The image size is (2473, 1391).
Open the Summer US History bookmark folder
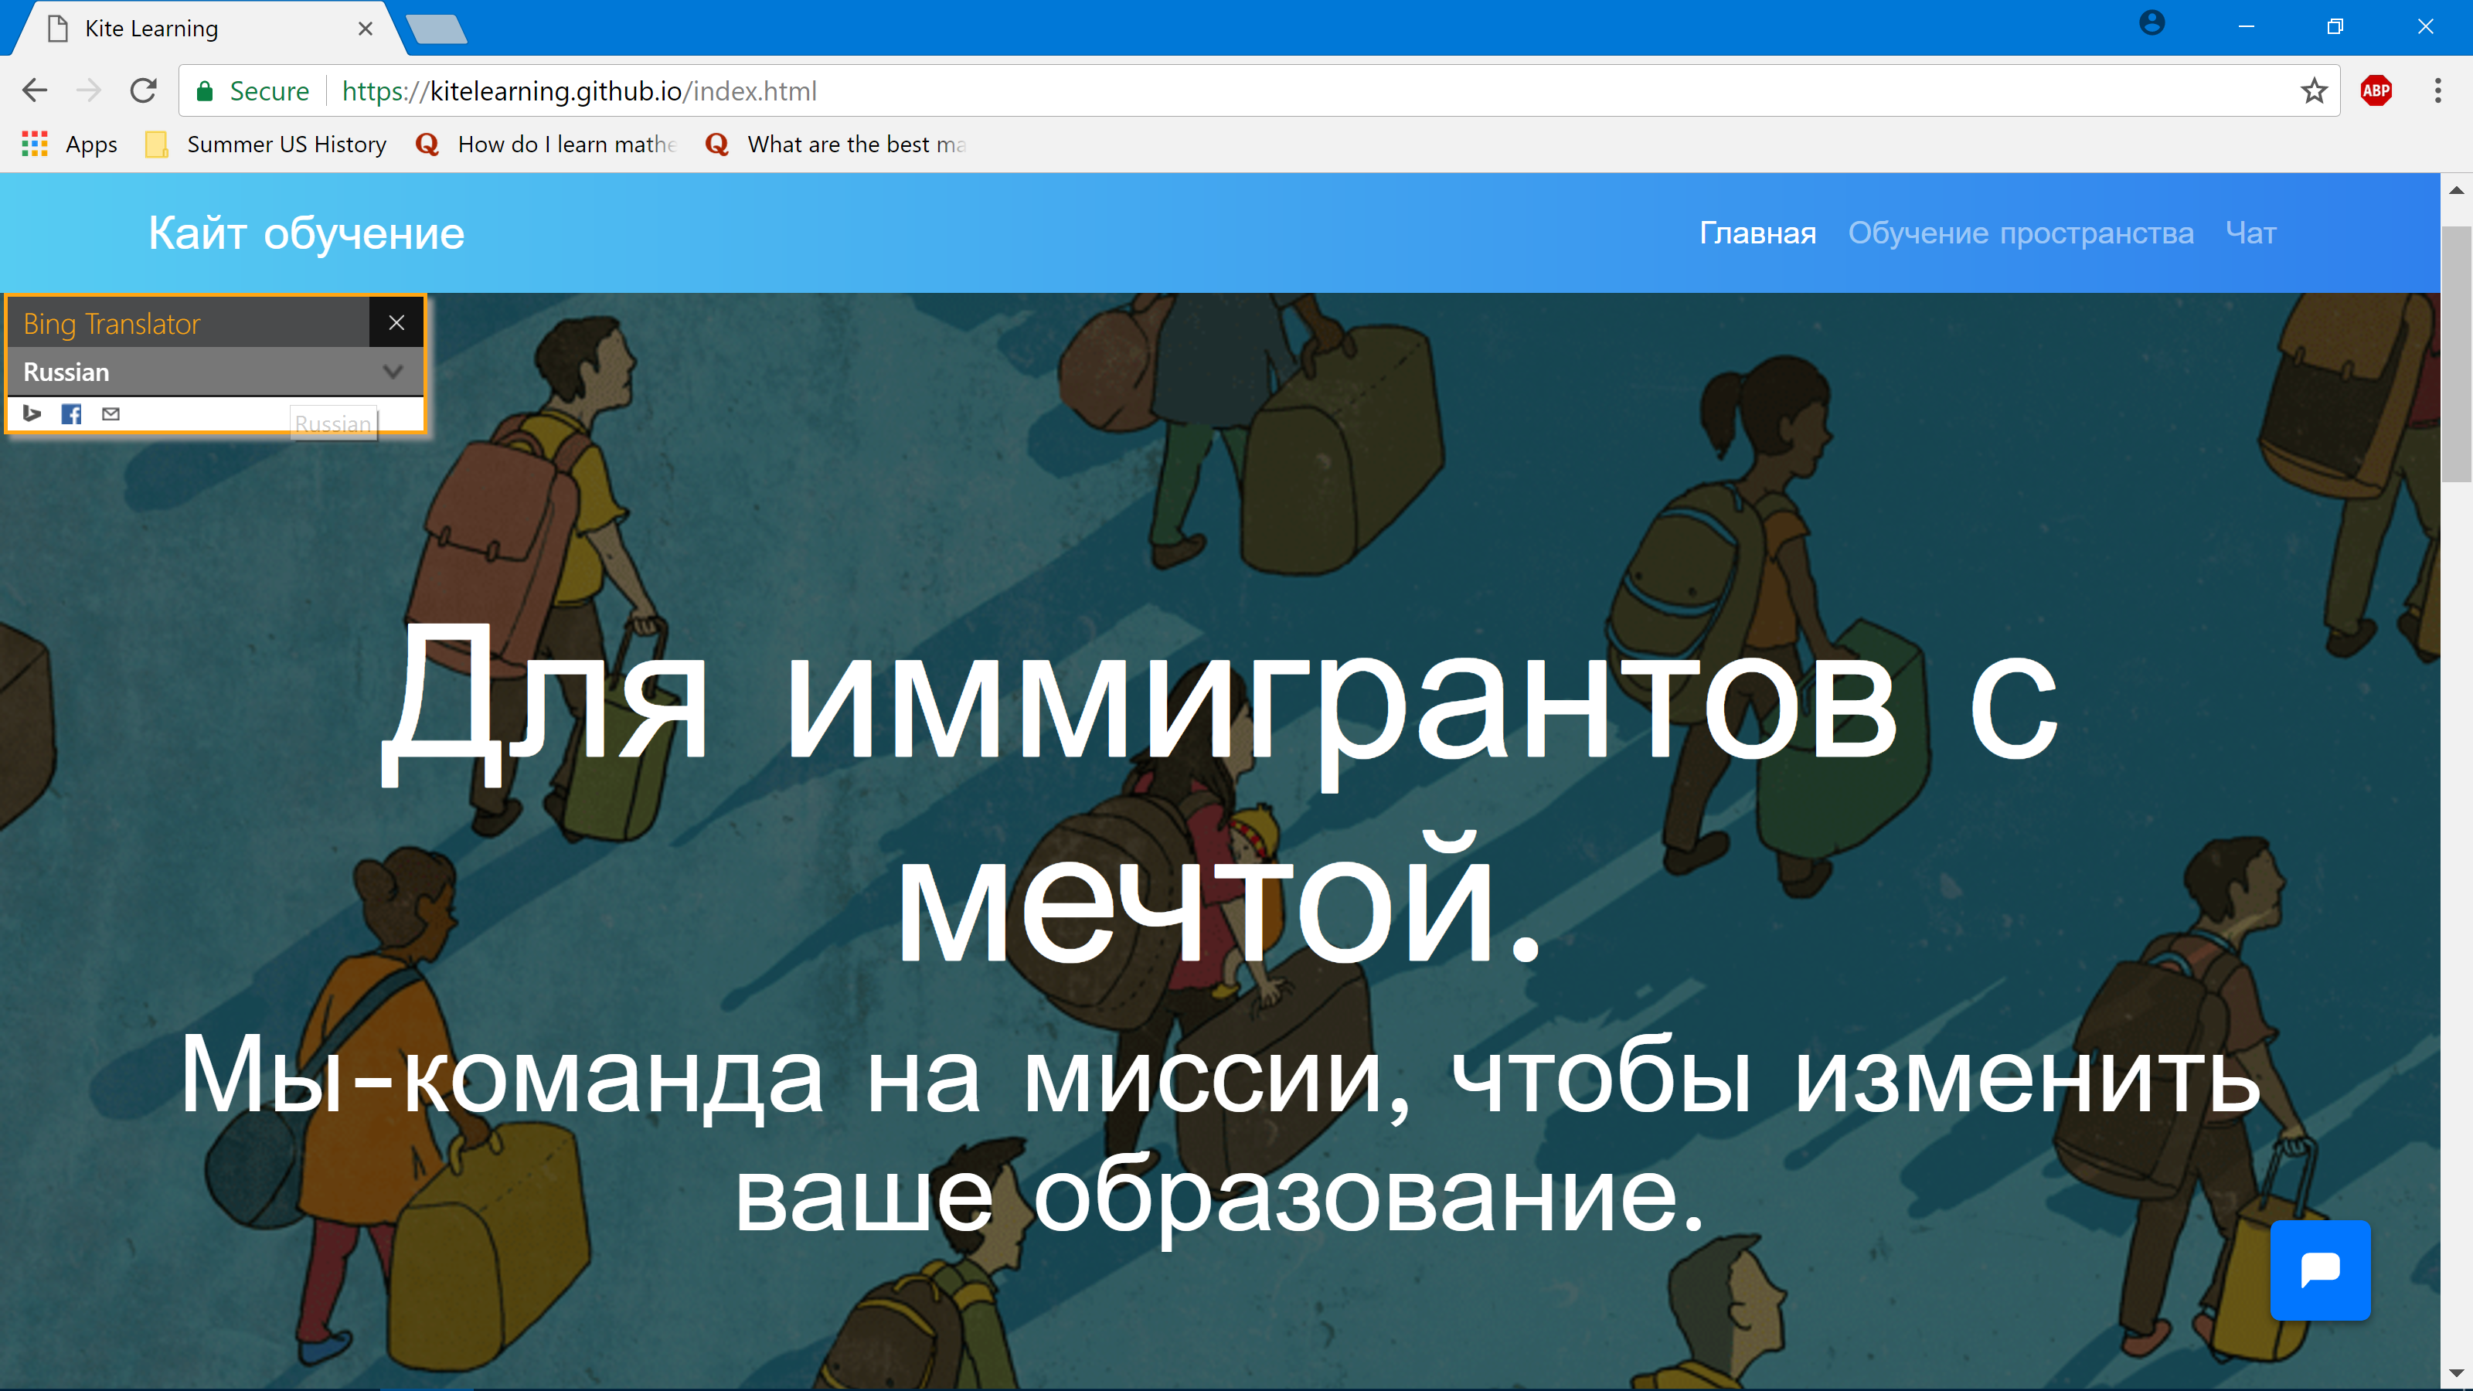[x=266, y=144]
